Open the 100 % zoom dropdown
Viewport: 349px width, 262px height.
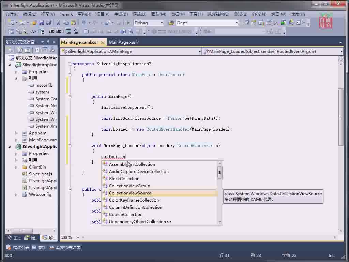point(78,237)
